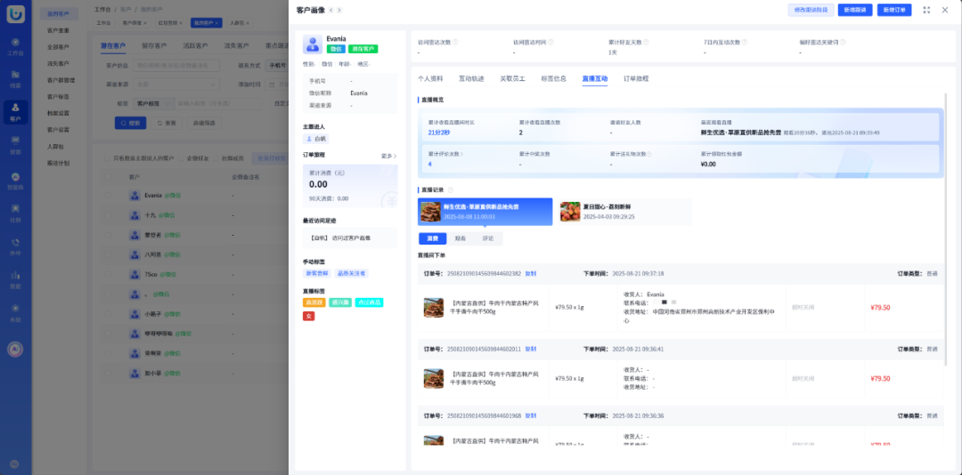Switch to the 观看 segment
The width and height of the screenshot is (962, 475).
[461, 238]
